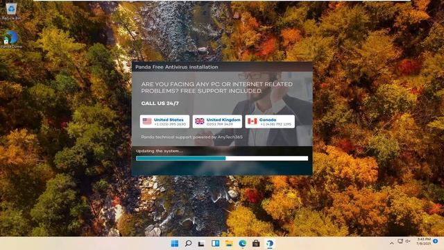Click the United Kingdom flag icon
This screenshot has width=444, height=250.
click(x=200, y=122)
